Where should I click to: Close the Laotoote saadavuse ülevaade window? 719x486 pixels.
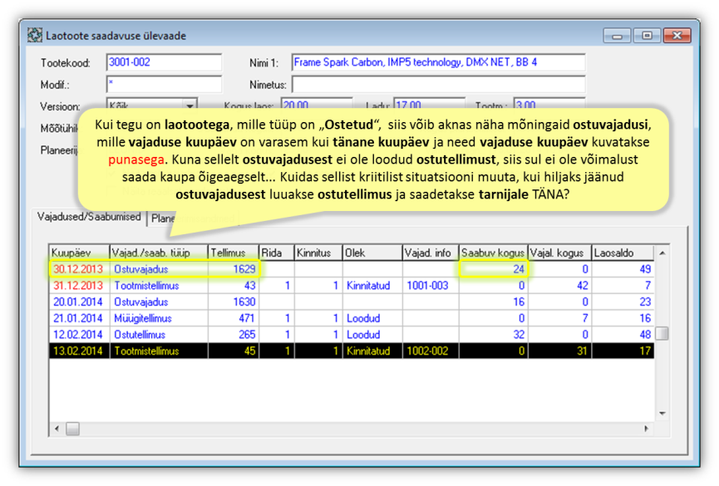pos(677,36)
